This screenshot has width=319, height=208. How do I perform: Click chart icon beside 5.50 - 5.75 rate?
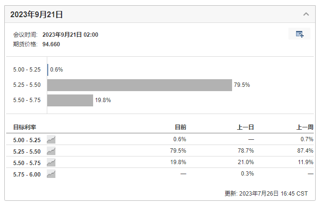click(51, 163)
